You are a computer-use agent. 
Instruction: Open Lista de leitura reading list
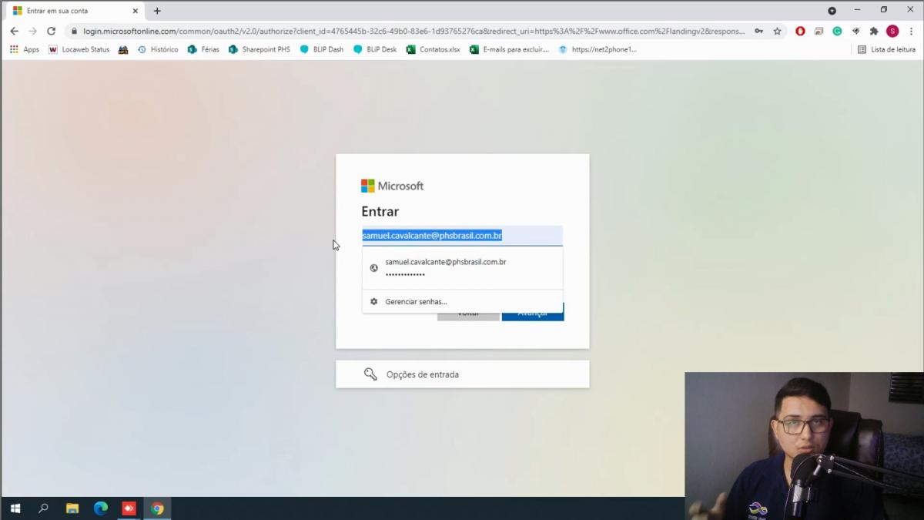click(886, 49)
